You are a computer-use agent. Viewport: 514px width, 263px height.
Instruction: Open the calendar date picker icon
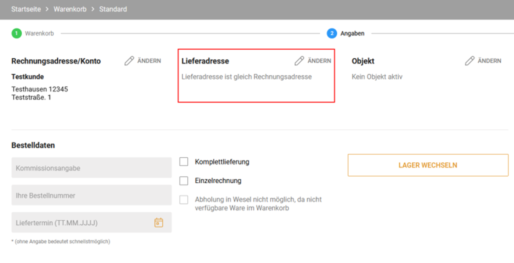pyautogui.click(x=159, y=222)
